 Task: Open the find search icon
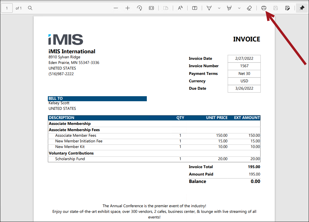pos(30,8)
